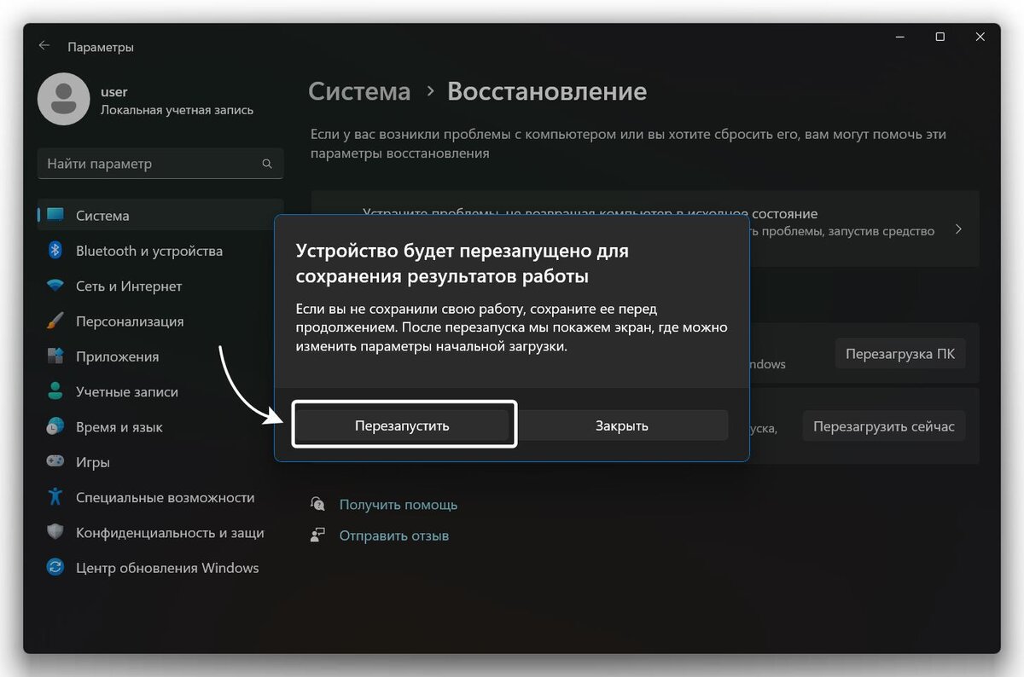Image resolution: width=1024 pixels, height=677 pixels.
Task: Click the Время и язык globe clock icon
Action: pyautogui.click(x=55, y=427)
